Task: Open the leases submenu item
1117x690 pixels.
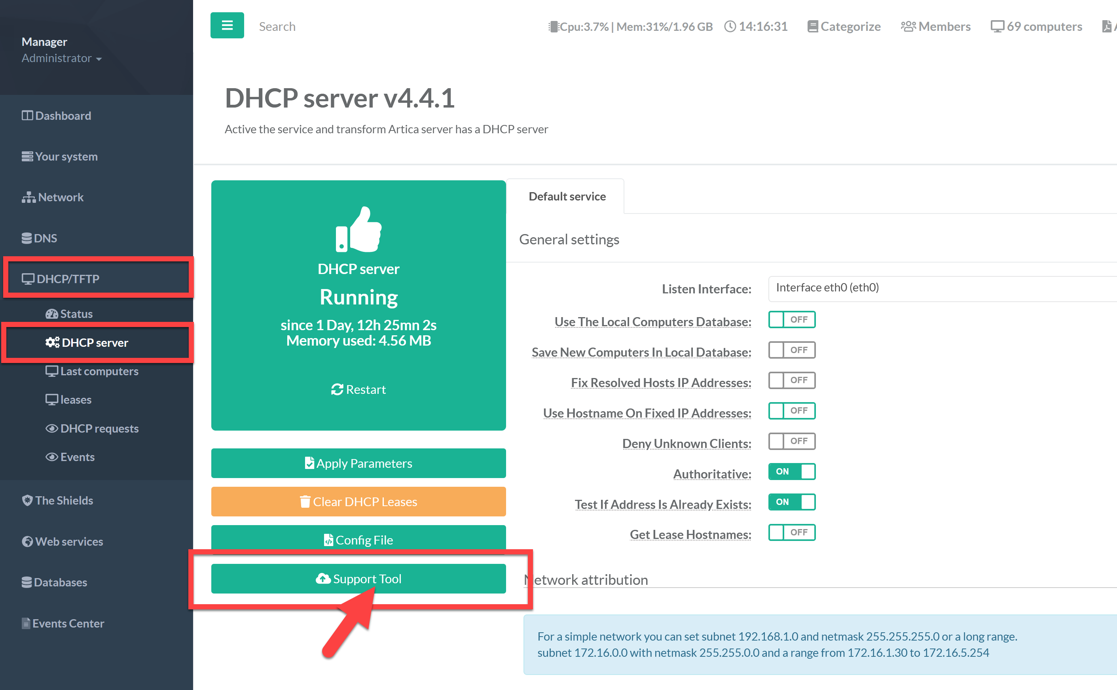Action: click(76, 399)
